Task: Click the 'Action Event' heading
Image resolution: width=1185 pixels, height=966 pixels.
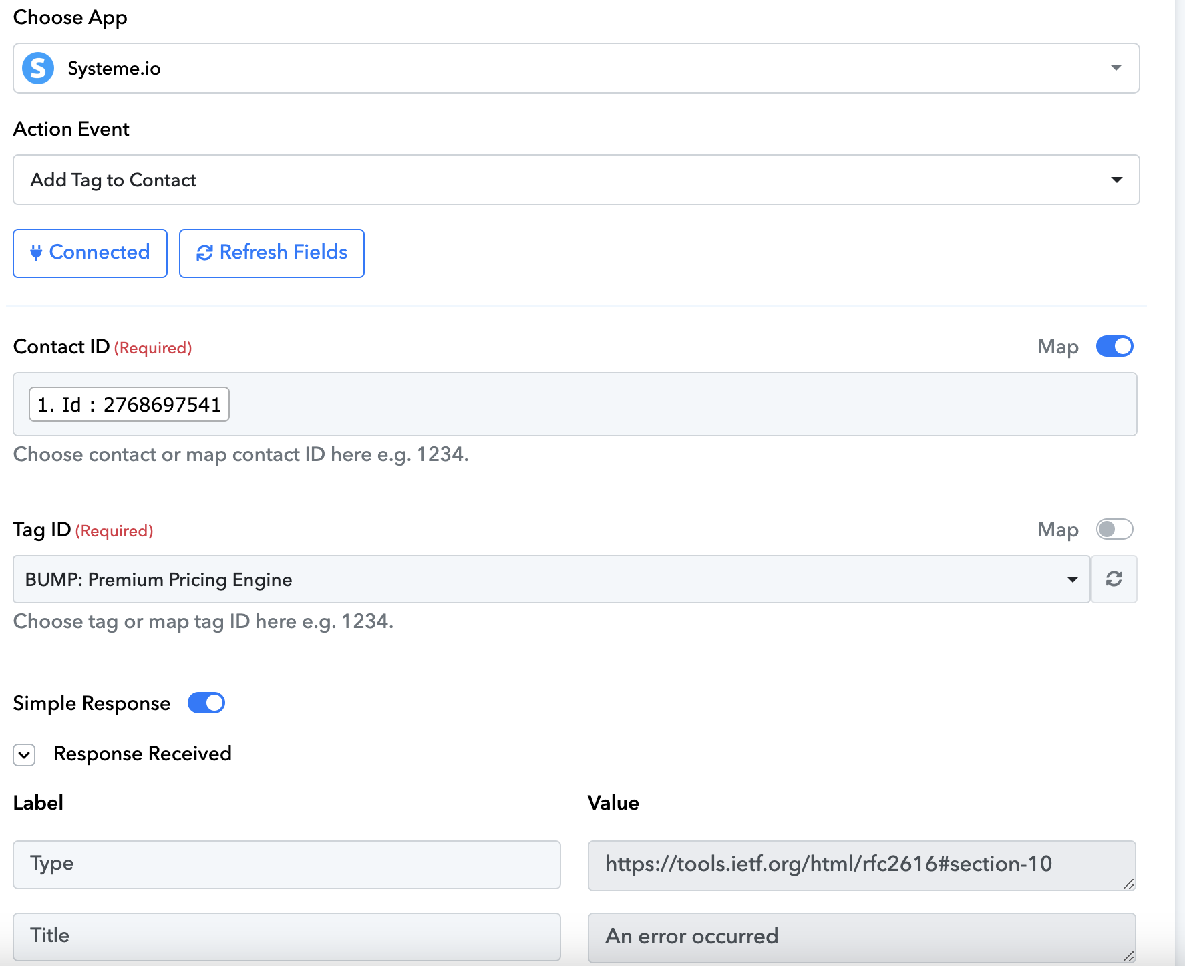Action: [x=71, y=129]
